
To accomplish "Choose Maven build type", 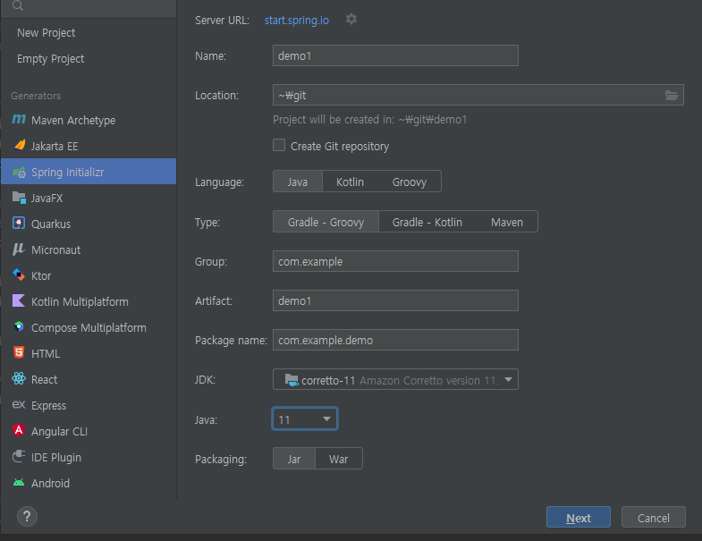I will pos(507,222).
